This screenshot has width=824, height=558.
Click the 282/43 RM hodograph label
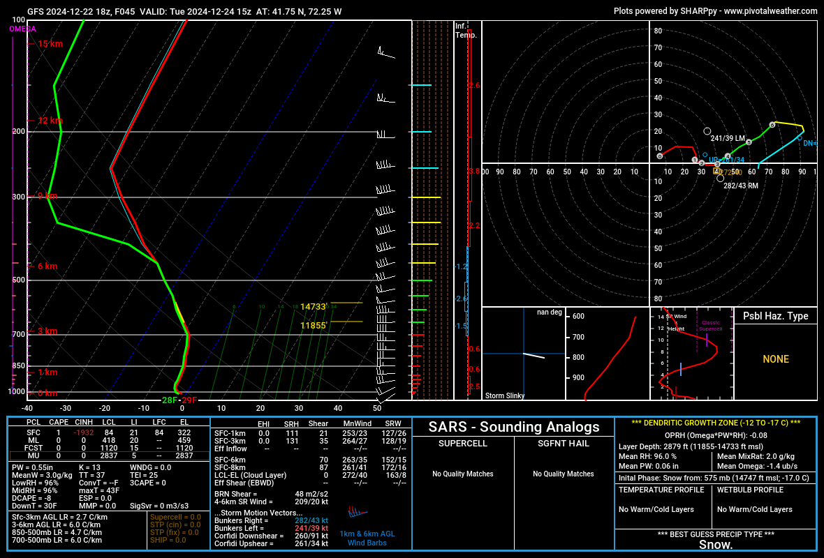coord(741,186)
